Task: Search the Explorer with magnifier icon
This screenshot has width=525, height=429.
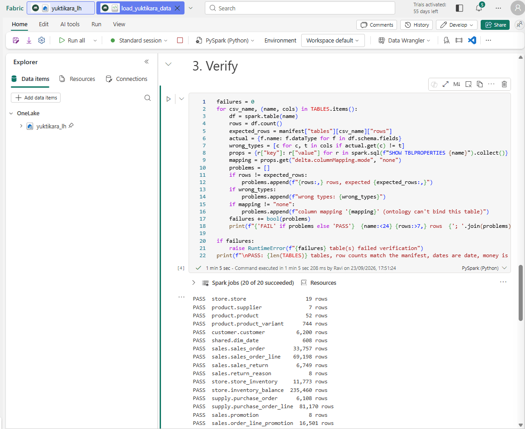Action: (147, 98)
